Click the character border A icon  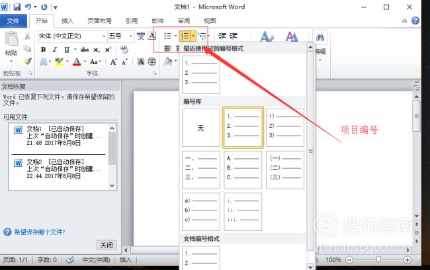(152, 36)
